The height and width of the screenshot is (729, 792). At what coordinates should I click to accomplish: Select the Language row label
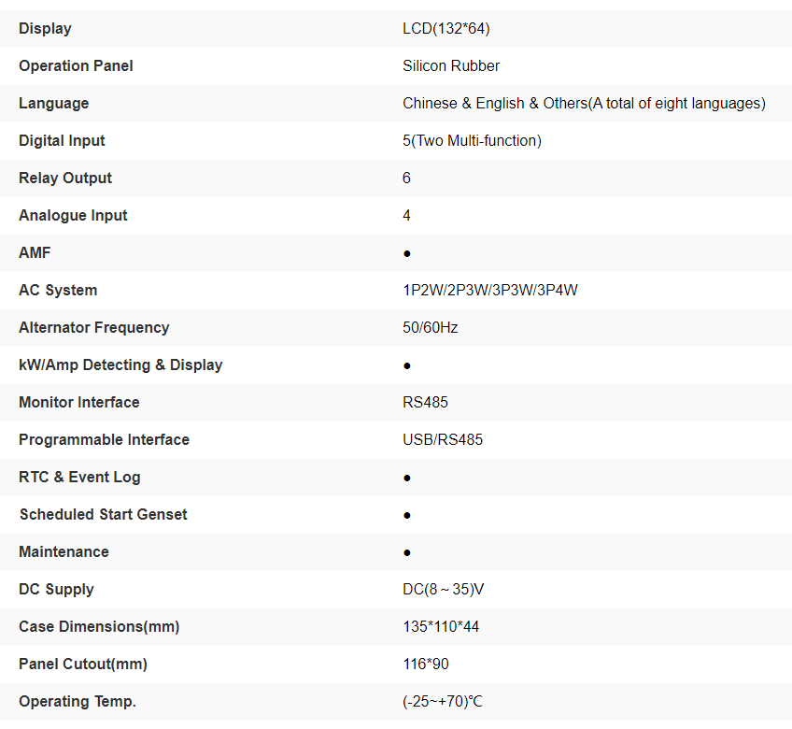click(54, 103)
